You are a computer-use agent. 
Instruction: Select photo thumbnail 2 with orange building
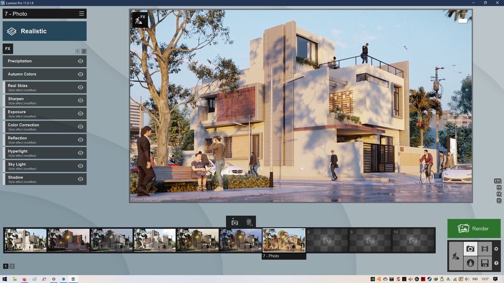(69, 240)
